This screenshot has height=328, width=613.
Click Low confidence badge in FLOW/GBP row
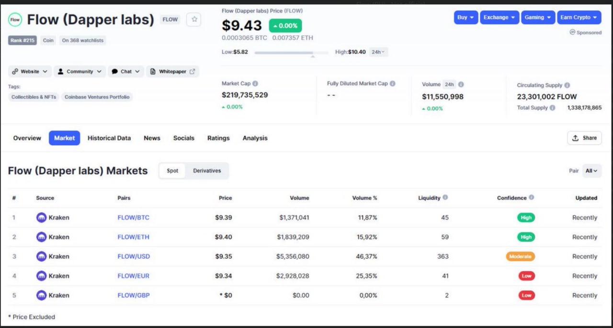click(x=526, y=295)
